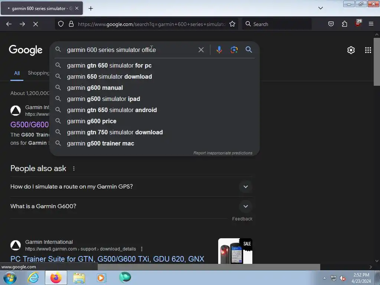Select the All results tab
Image resolution: width=380 pixels, height=285 pixels.
click(x=17, y=73)
